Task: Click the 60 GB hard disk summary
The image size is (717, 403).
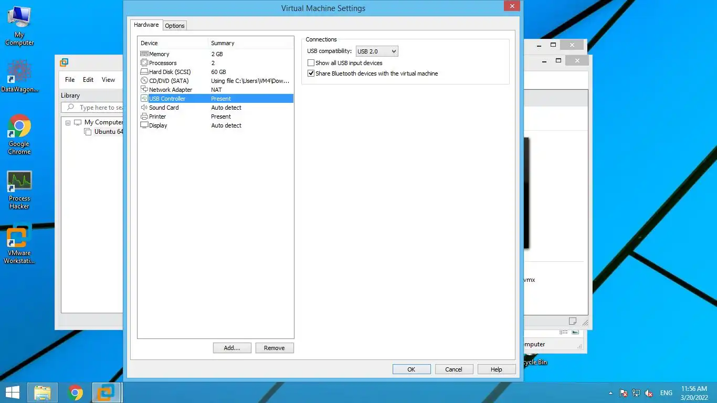Action: click(x=218, y=72)
